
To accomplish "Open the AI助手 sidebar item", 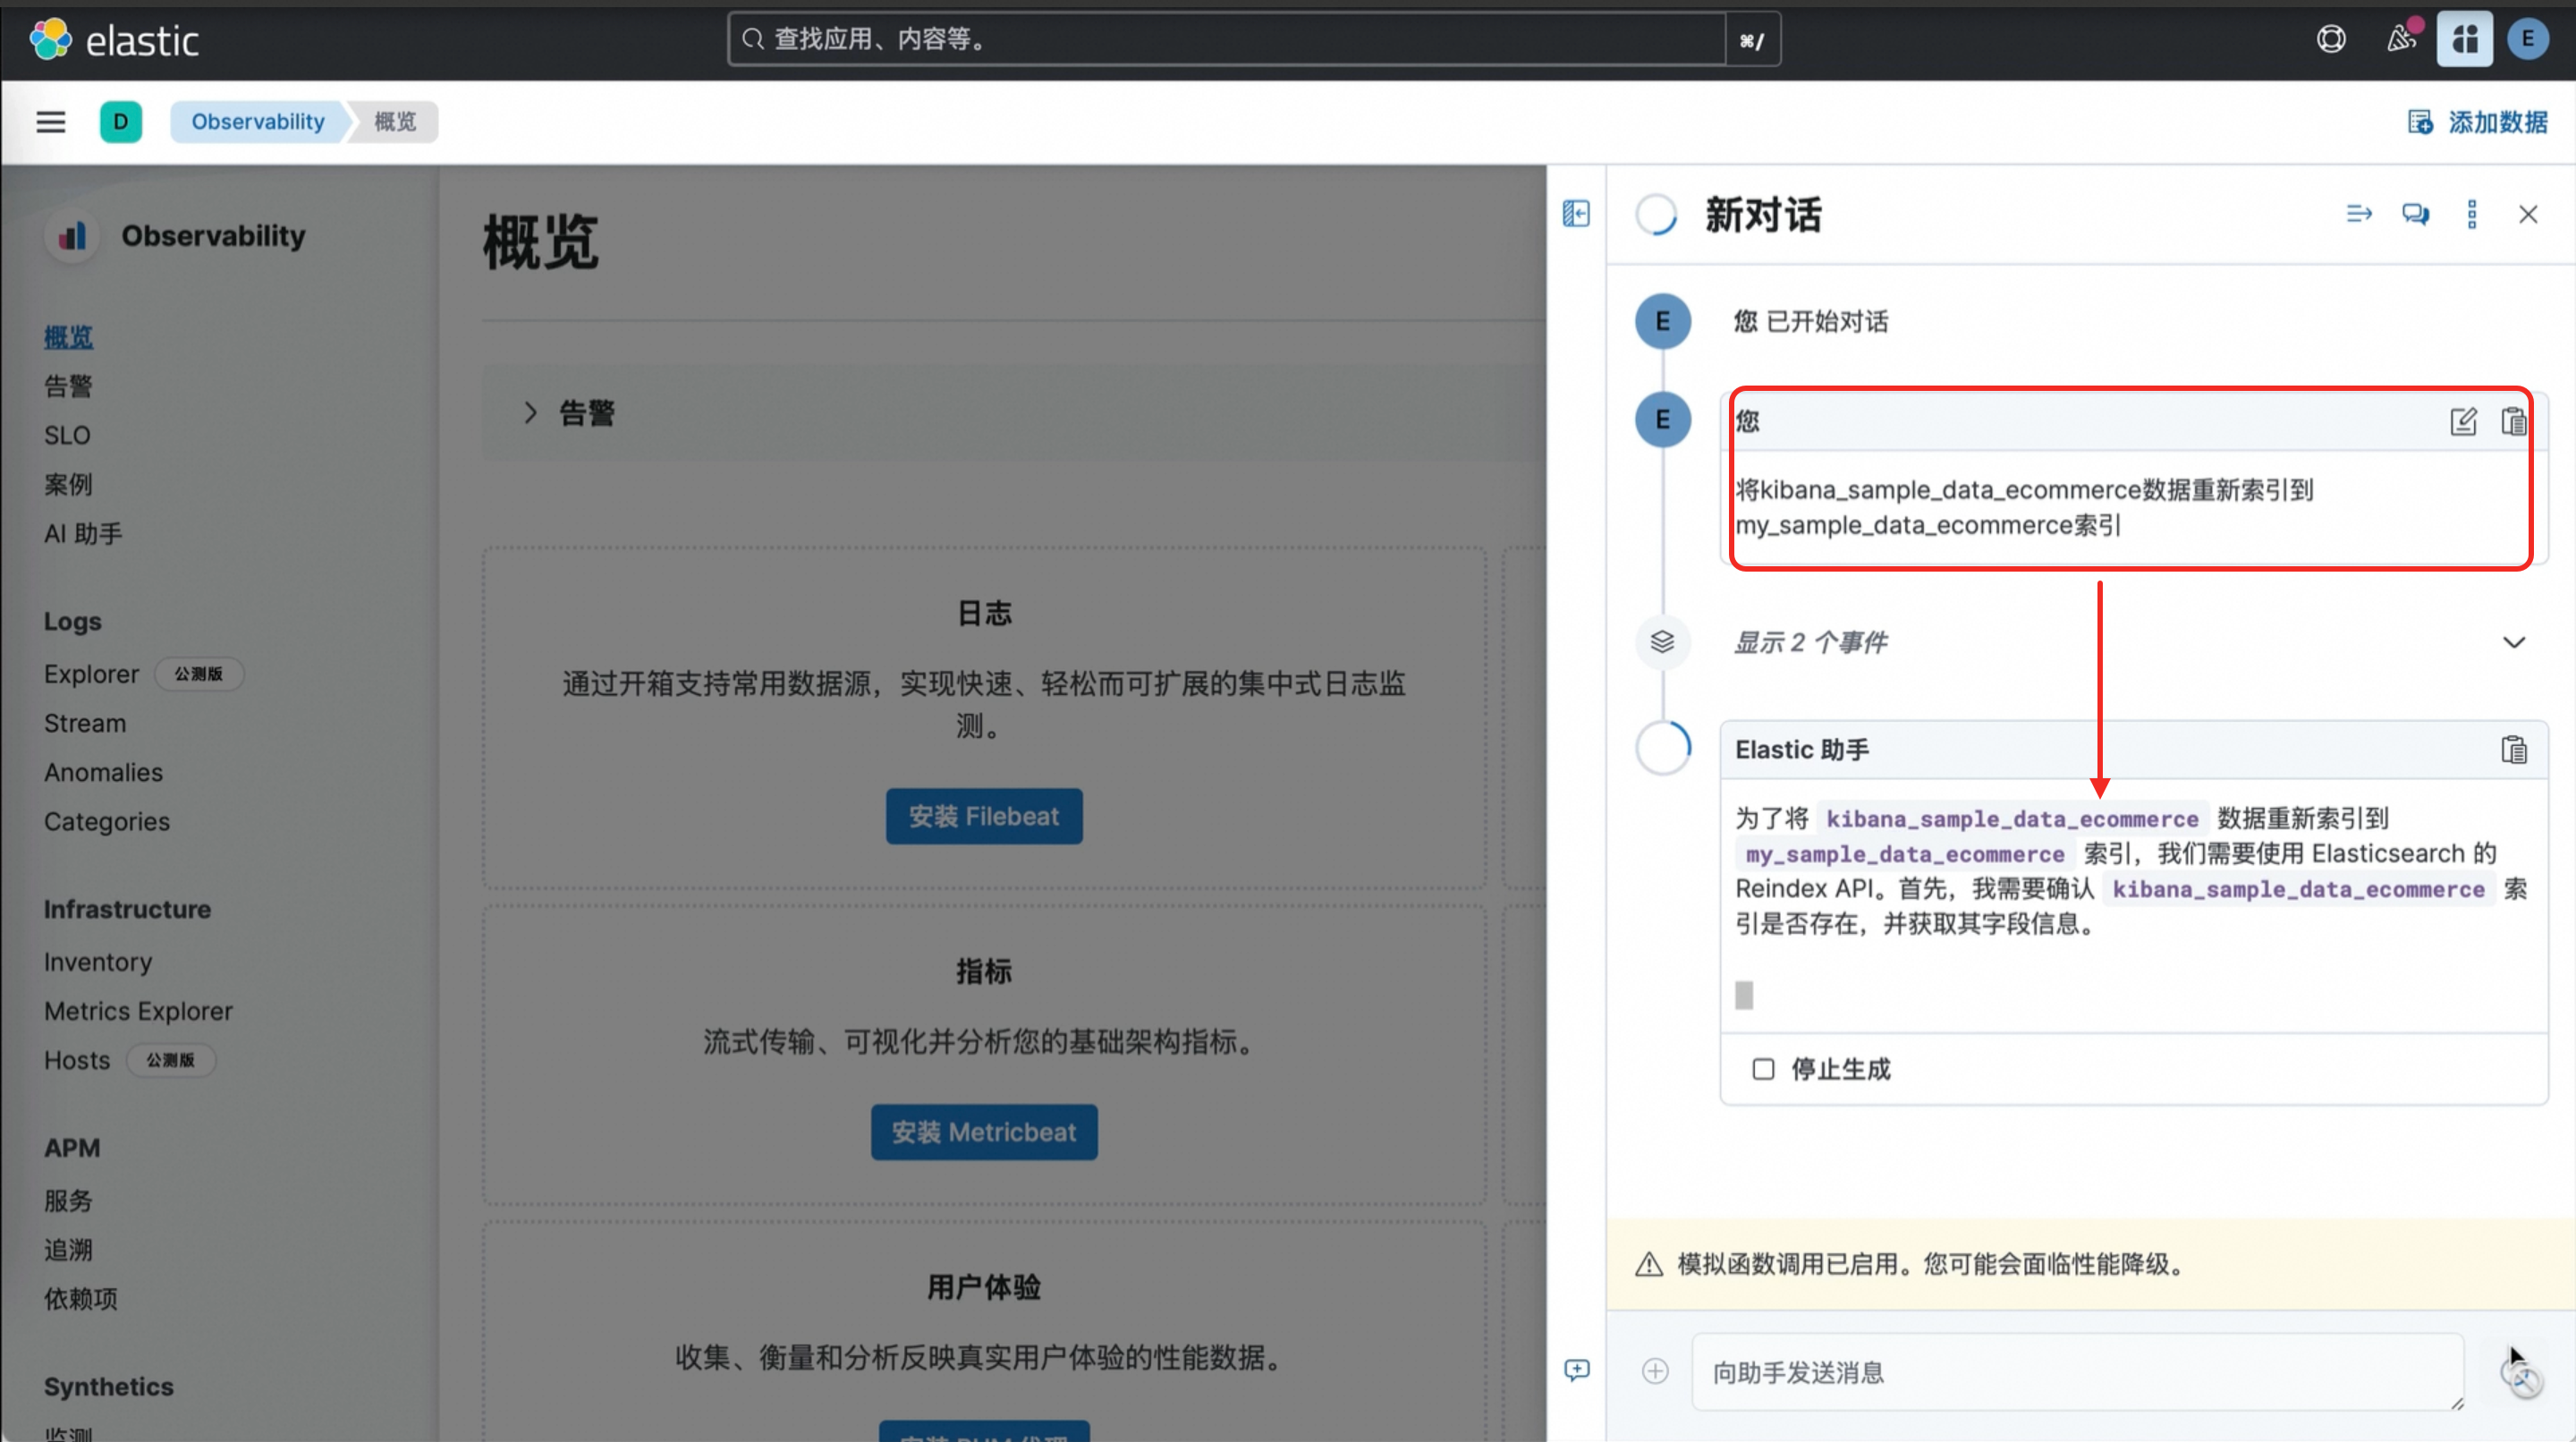I will pyautogui.click(x=85, y=532).
